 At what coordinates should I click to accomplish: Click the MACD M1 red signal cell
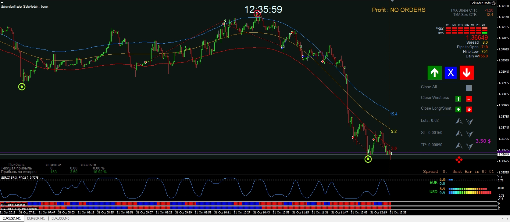point(448,28)
